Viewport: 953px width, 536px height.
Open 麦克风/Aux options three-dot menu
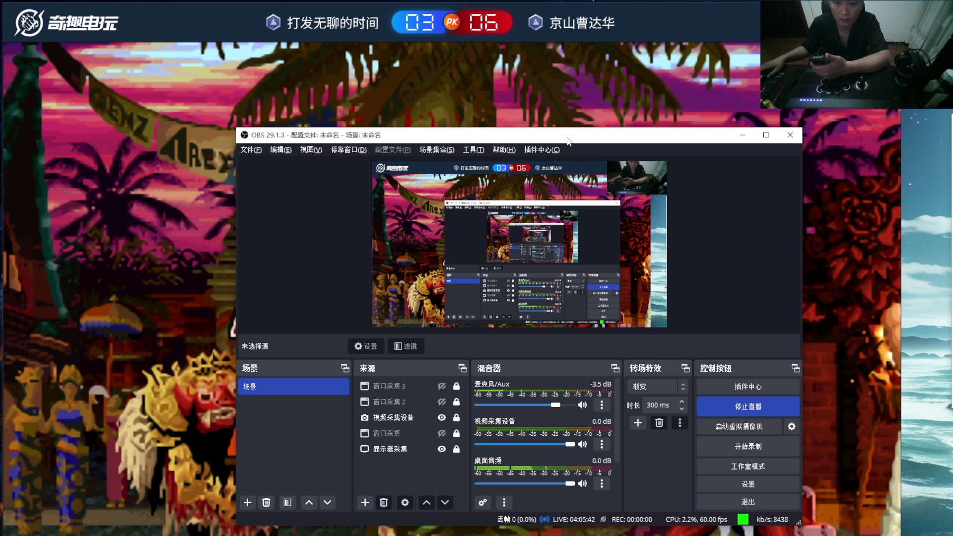point(602,405)
